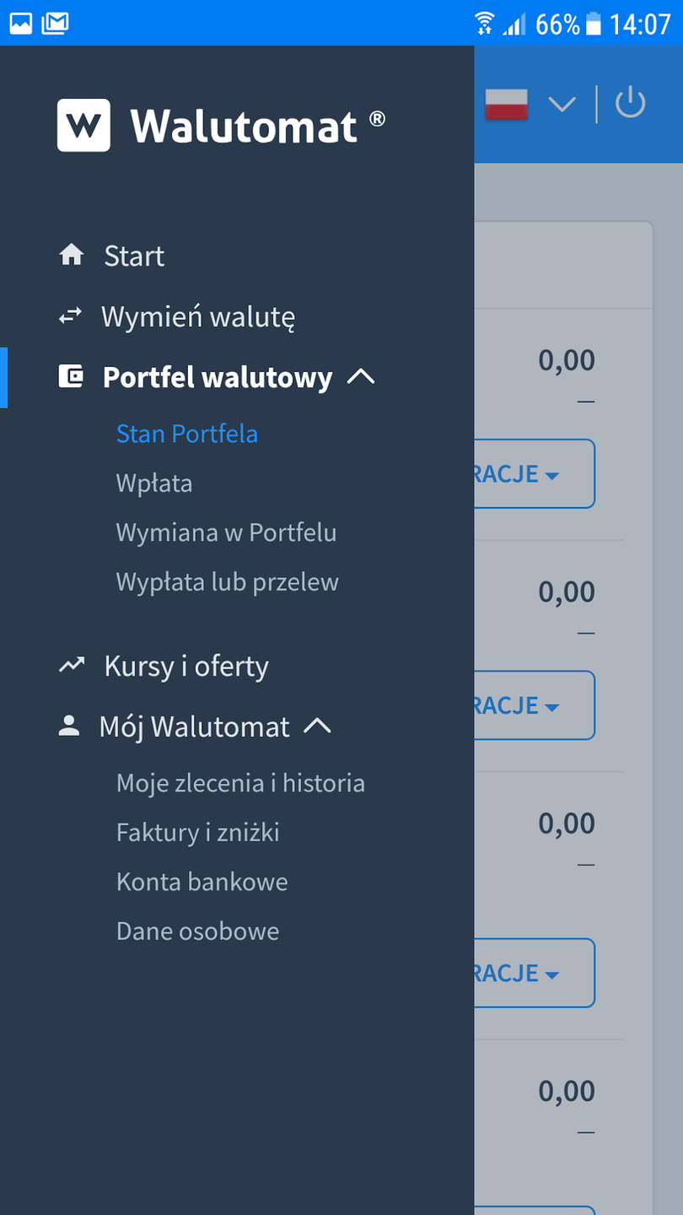This screenshot has width=683, height=1215.
Task: Tap the wallet icon for Portfel walutowy
Action: coord(71,376)
